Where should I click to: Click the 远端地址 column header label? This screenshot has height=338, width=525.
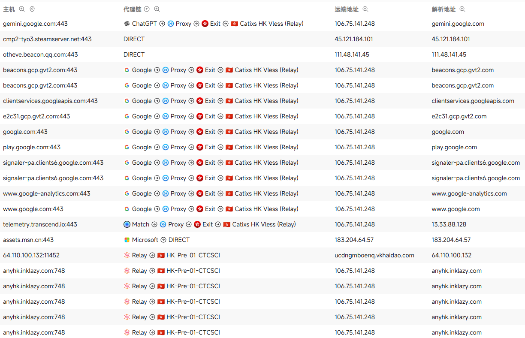click(347, 9)
